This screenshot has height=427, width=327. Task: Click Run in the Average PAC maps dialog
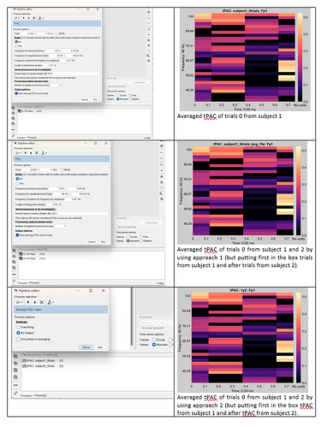(100, 347)
